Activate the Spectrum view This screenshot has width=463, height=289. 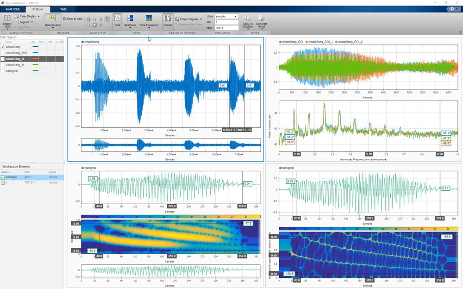130,20
